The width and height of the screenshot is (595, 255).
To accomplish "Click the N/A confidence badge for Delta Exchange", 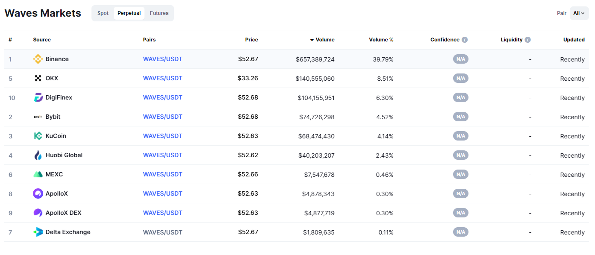I will pyautogui.click(x=461, y=232).
